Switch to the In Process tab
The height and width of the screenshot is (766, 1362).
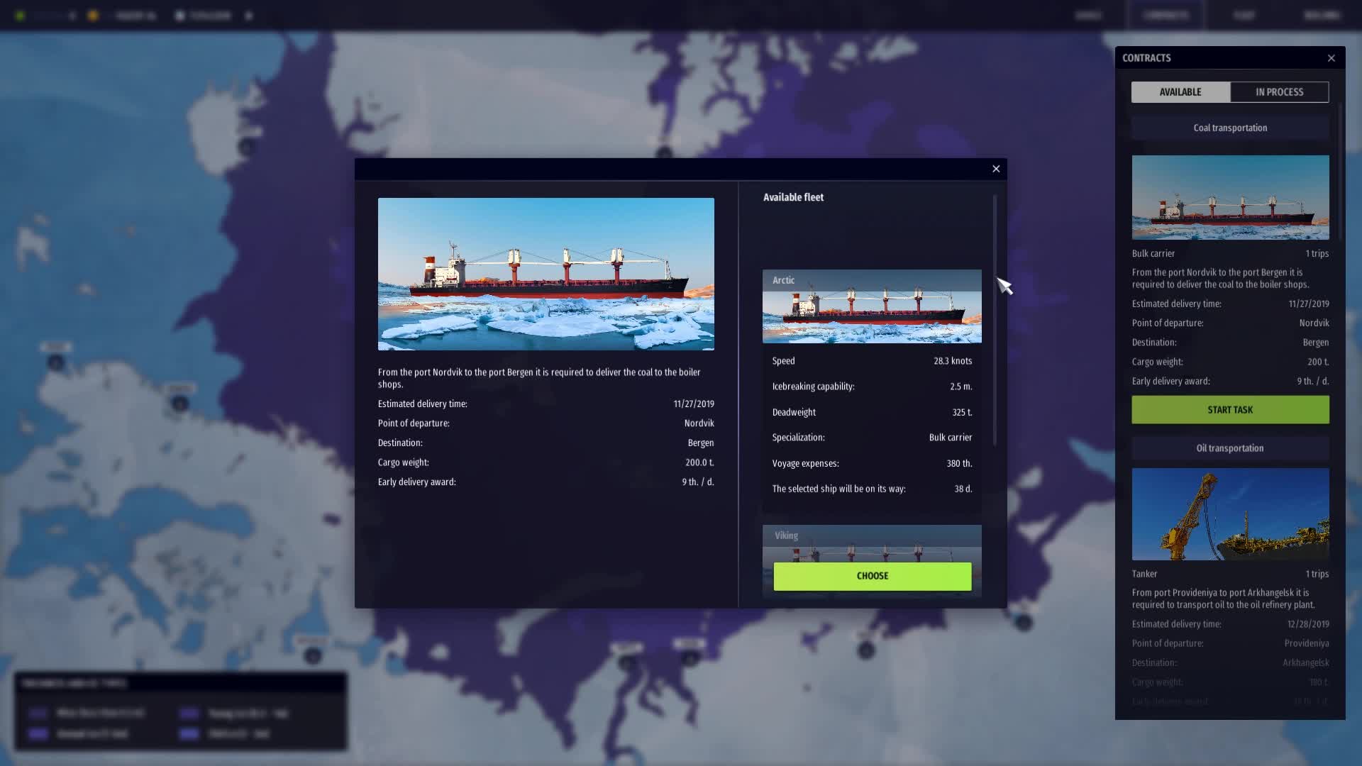click(x=1279, y=92)
